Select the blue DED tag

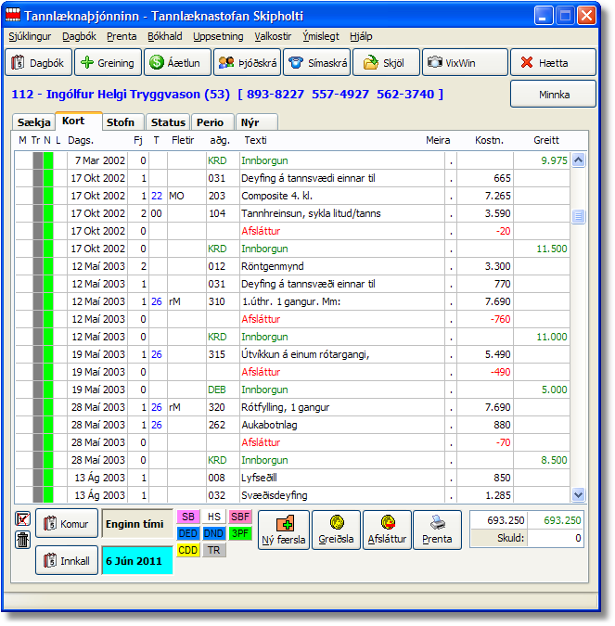click(188, 533)
